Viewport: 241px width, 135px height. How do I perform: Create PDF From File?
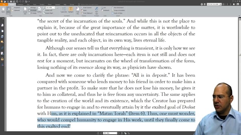pyautogui.click(x=78, y=10)
